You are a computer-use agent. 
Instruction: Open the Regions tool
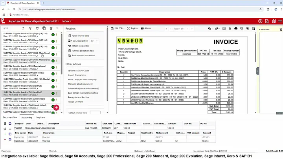[x=132, y=28]
